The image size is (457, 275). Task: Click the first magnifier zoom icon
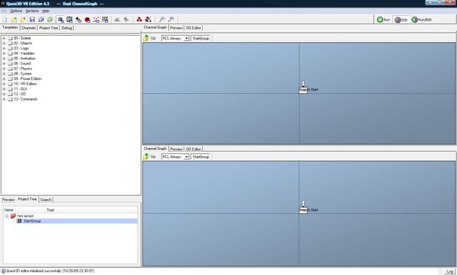(161, 20)
